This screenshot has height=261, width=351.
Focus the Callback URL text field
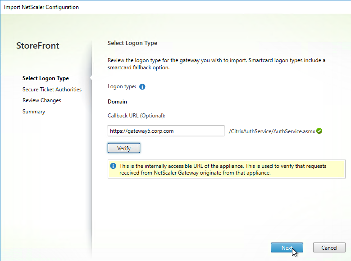(166, 131)
